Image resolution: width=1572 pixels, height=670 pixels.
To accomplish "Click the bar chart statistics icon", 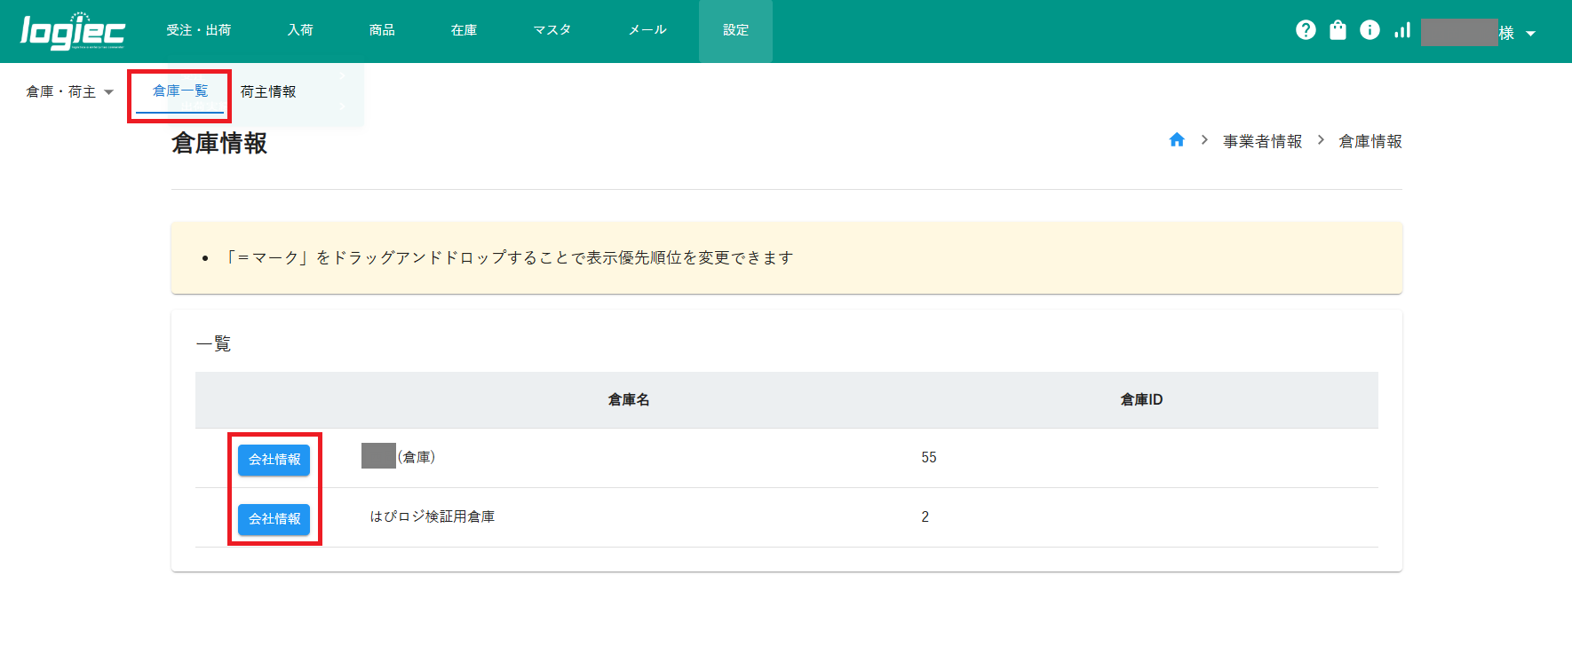I will [x=1402, y=30].
